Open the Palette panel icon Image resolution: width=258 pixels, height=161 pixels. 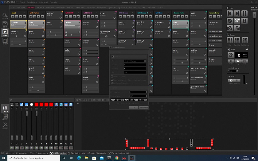click(x=5, y=117)
